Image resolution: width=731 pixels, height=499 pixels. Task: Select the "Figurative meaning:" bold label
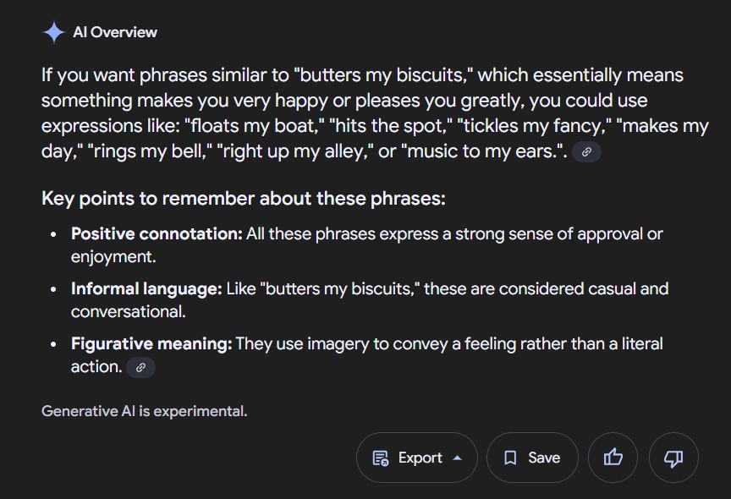[151, 344]
